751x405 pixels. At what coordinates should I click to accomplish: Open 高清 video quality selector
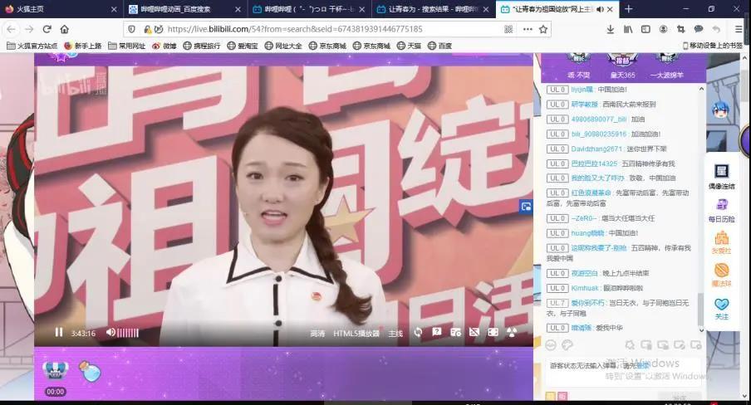tap(317, 334)
